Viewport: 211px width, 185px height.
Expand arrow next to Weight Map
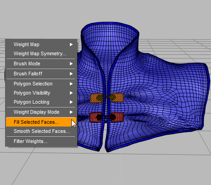[71, 44]
